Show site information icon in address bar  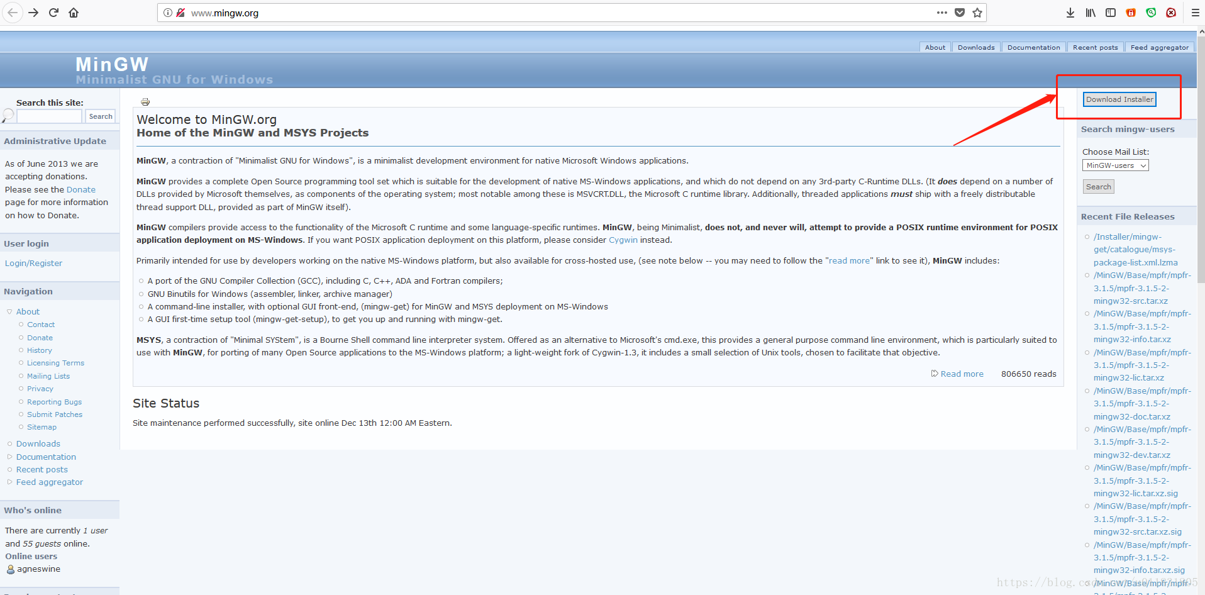click(168, 13)
